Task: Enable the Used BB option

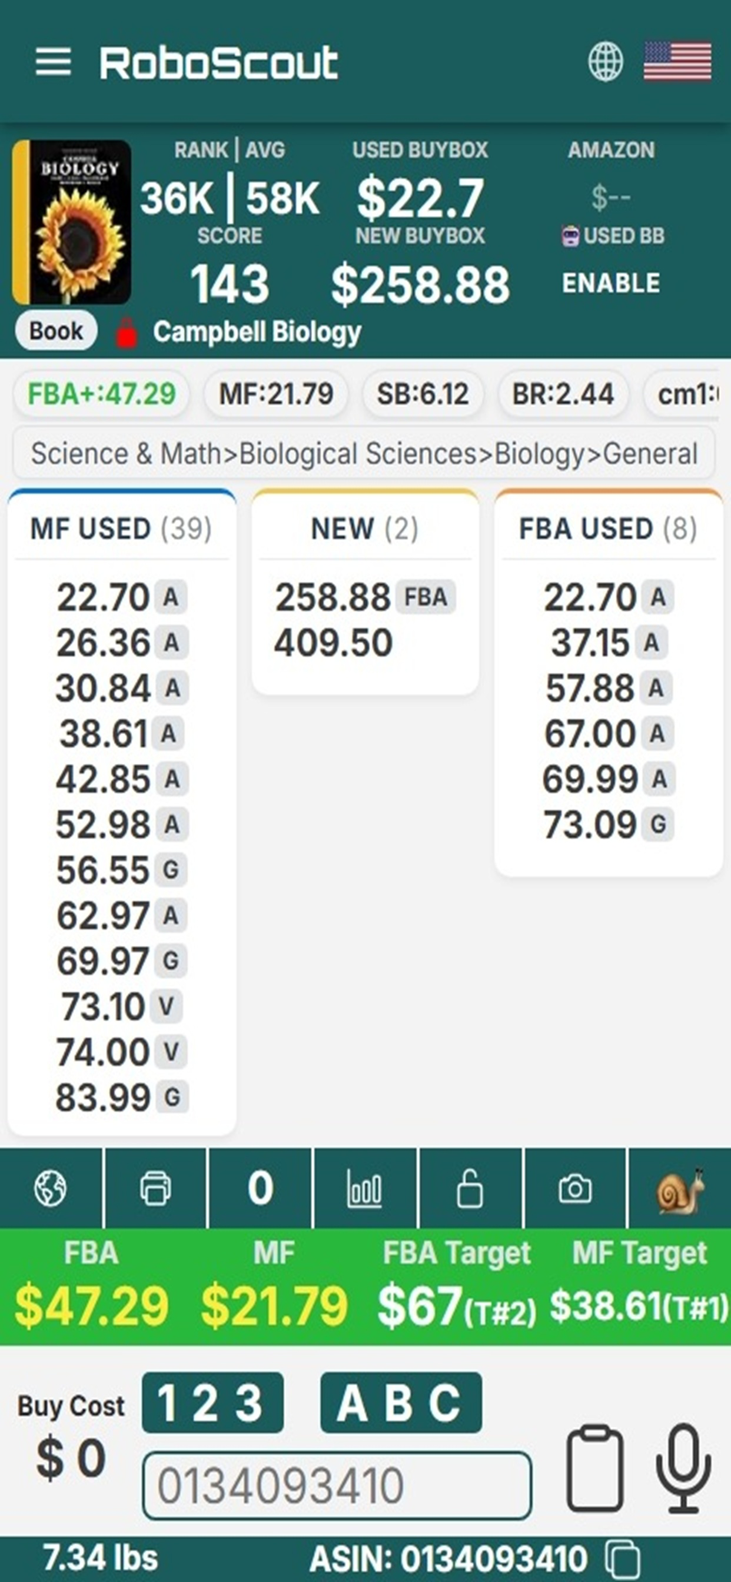Action: (611, 283)
